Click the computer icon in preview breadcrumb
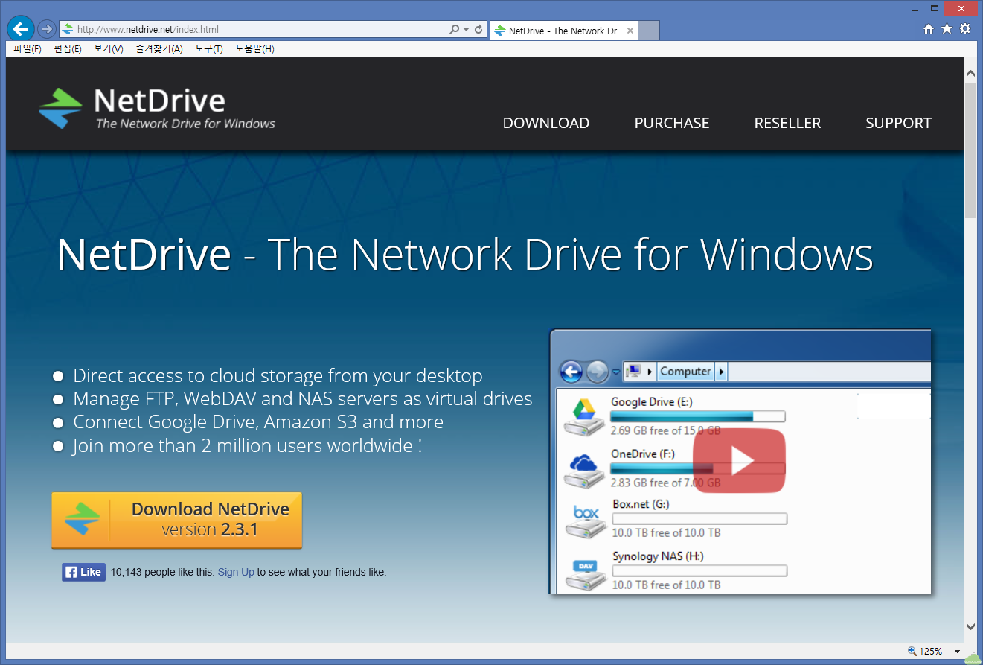The height and width of the screenshot is (665, 983). pyautogui.click(x=633, y=371)
